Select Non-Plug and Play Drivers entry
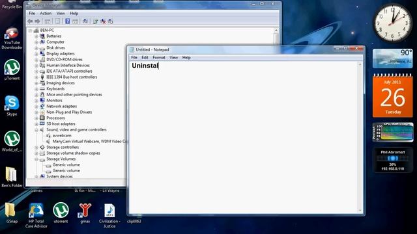The height and width of the screenshot is (234, 417). (69, 112)
